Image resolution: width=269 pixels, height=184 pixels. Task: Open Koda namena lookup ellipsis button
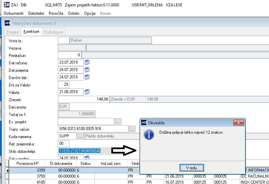(80, 136)
